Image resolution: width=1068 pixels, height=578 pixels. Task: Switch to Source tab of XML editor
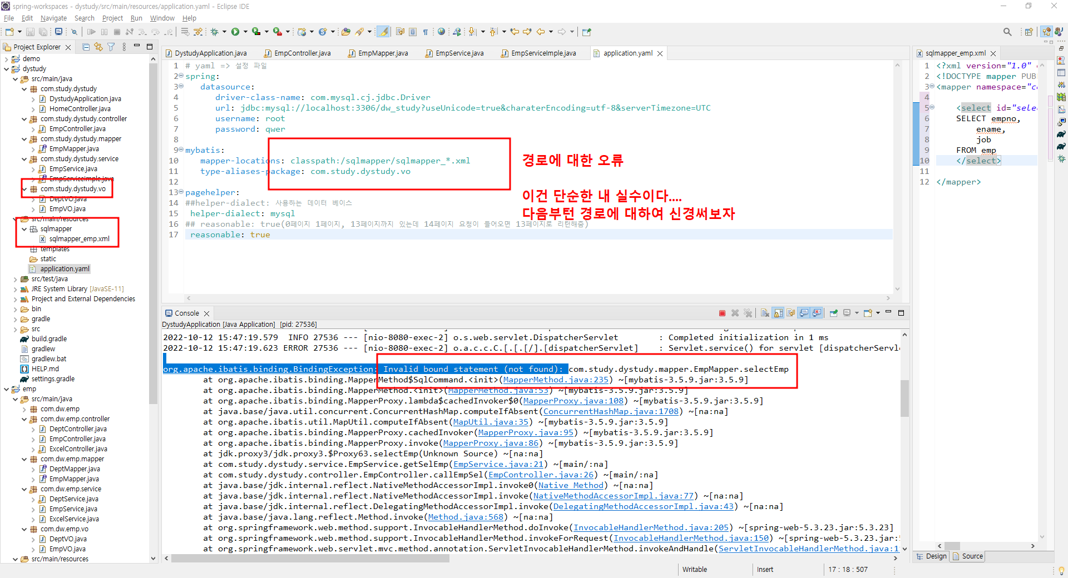tap(968, 556)
